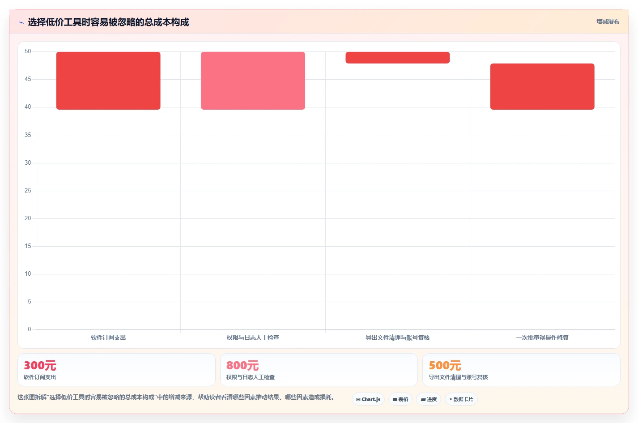
Task: Select the 软件订阅支出 waterfall bar
Action: [108, 81]
